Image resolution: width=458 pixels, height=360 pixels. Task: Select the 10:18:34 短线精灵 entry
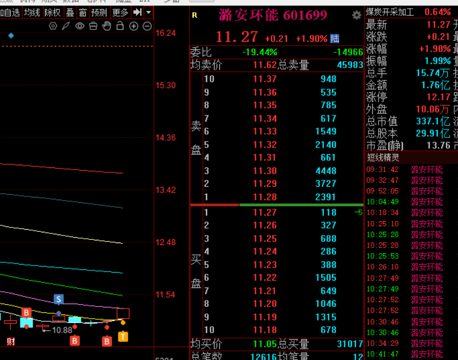411,212
